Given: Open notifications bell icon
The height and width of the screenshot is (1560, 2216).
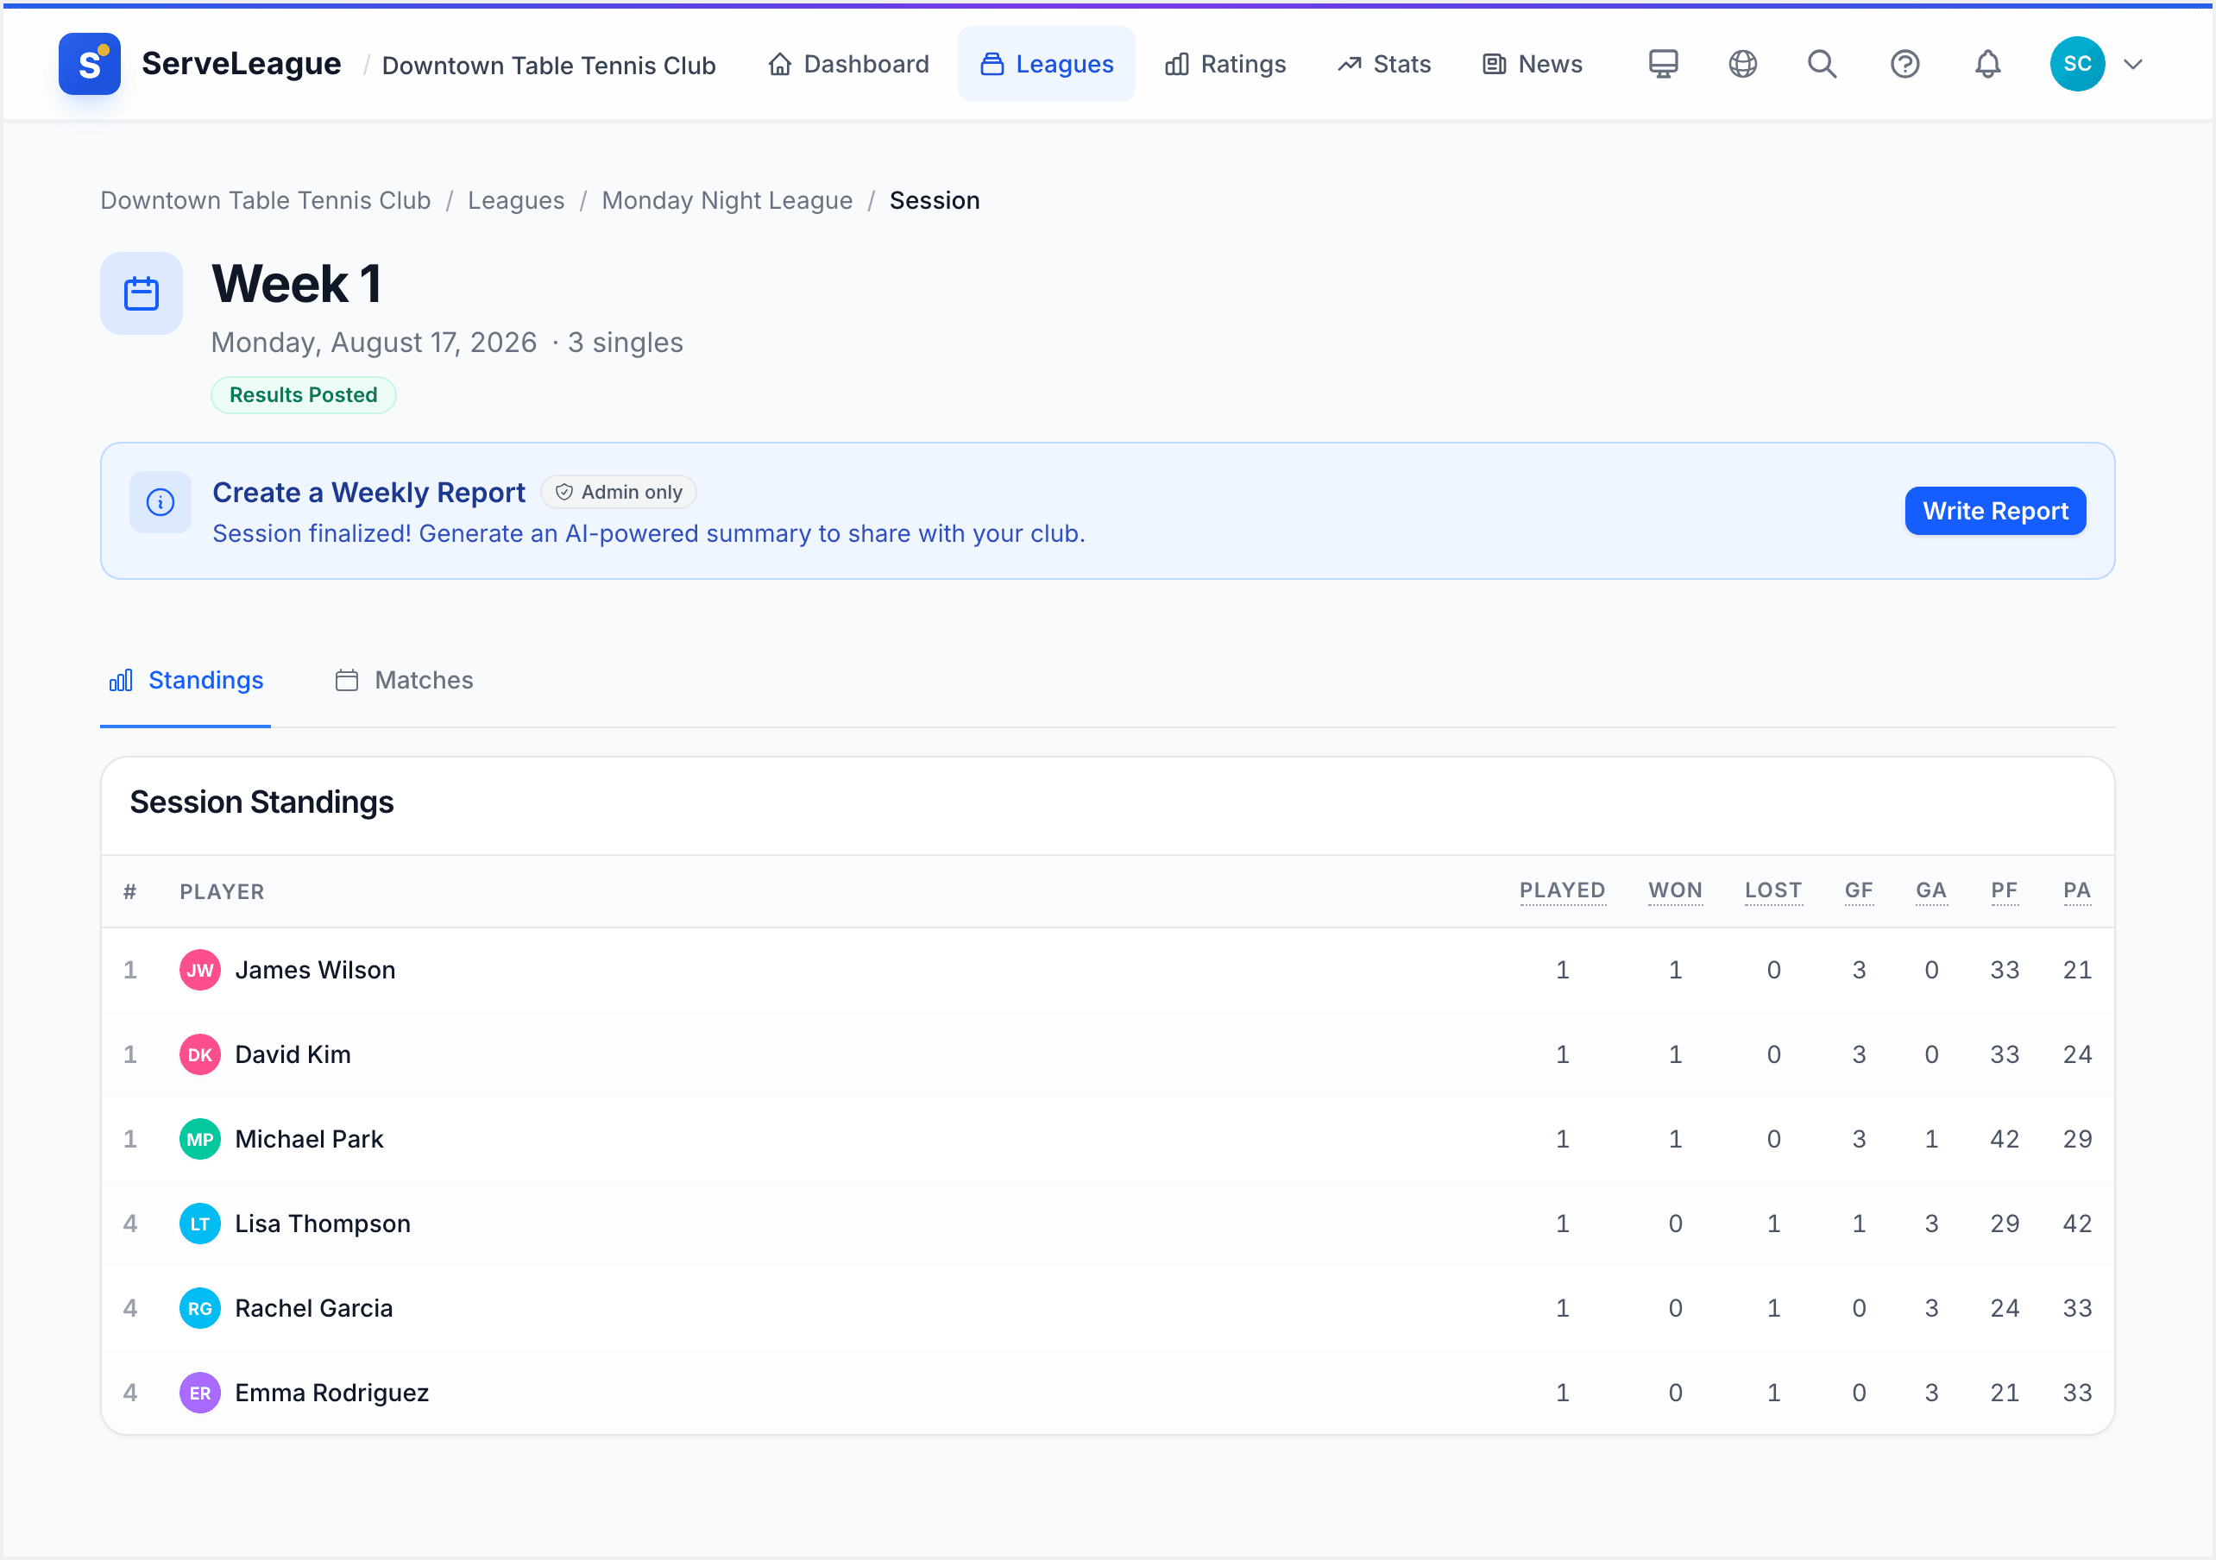Looking at the screenshot, I should (1987, 64).
